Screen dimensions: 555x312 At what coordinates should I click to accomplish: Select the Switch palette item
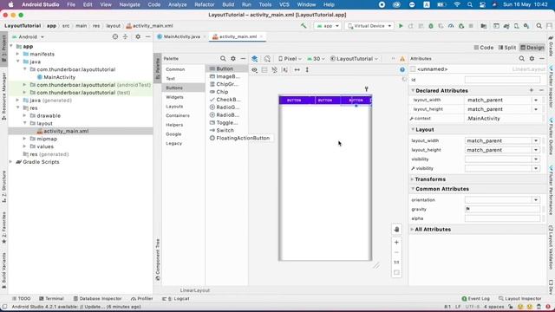(222, 130)
